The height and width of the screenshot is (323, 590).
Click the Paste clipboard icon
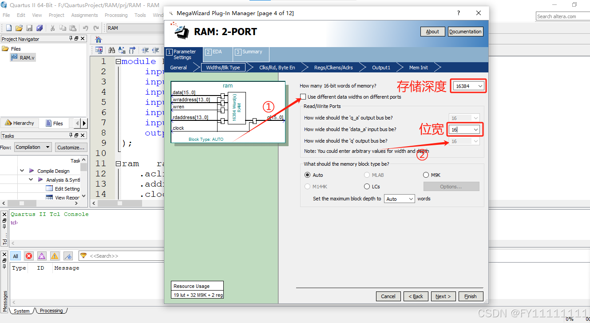[72, 28]
